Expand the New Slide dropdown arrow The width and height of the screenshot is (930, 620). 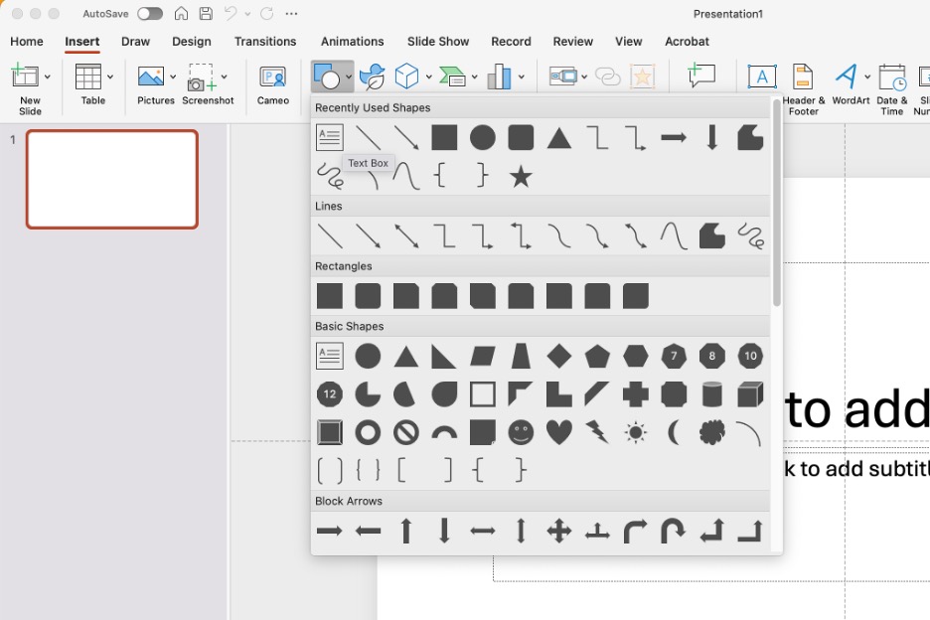48,77
